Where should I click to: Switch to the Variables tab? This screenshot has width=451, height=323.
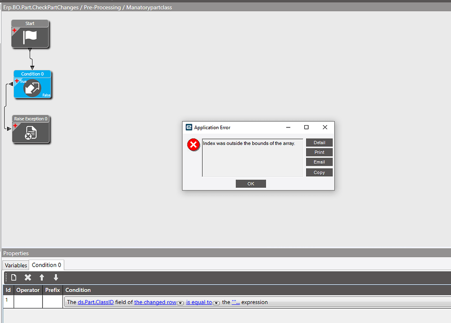click(15, 265)
